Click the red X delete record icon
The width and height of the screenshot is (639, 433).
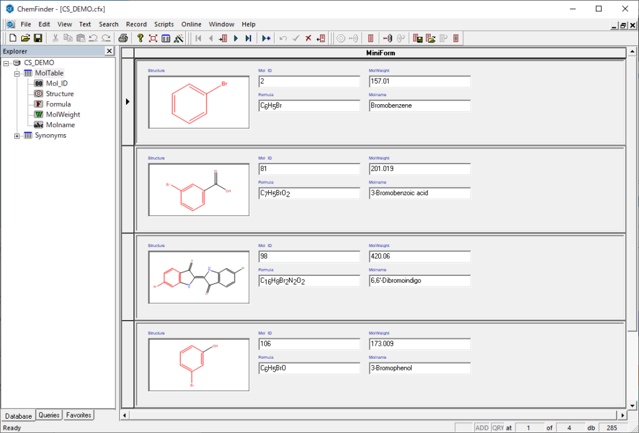pyautogui.click(x=308, y=39)
